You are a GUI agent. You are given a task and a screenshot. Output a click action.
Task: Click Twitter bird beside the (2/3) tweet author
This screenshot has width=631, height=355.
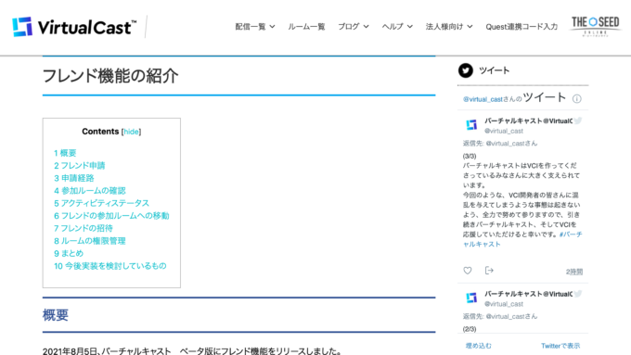(578, 294)
